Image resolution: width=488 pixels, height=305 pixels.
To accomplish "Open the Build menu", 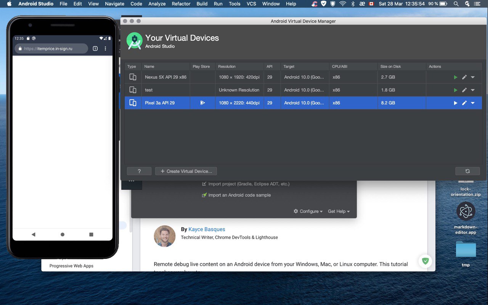I will tap(202, 4).
